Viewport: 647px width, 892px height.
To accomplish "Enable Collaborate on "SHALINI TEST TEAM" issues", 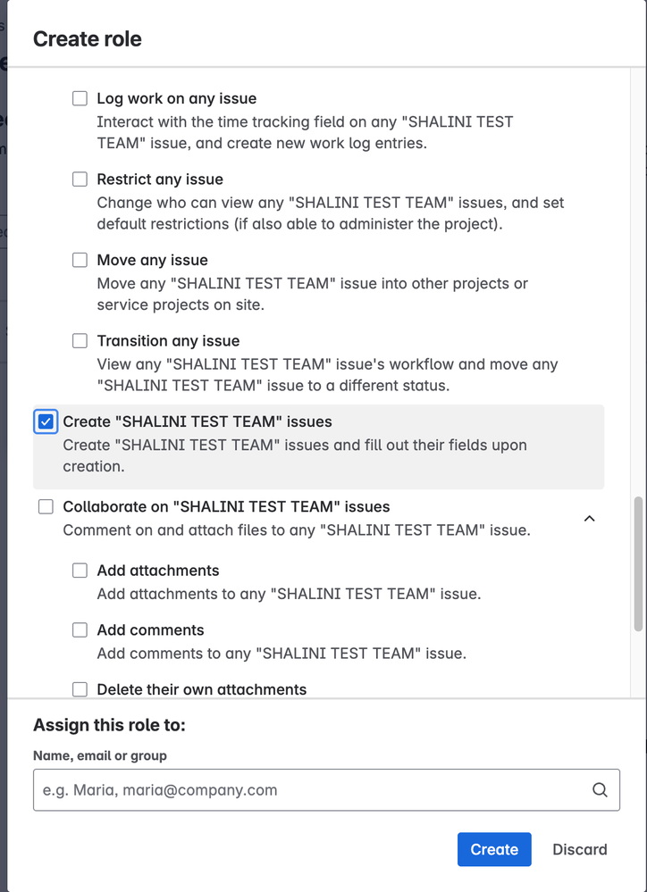I will pyautogui.click(x=46, y=506).
